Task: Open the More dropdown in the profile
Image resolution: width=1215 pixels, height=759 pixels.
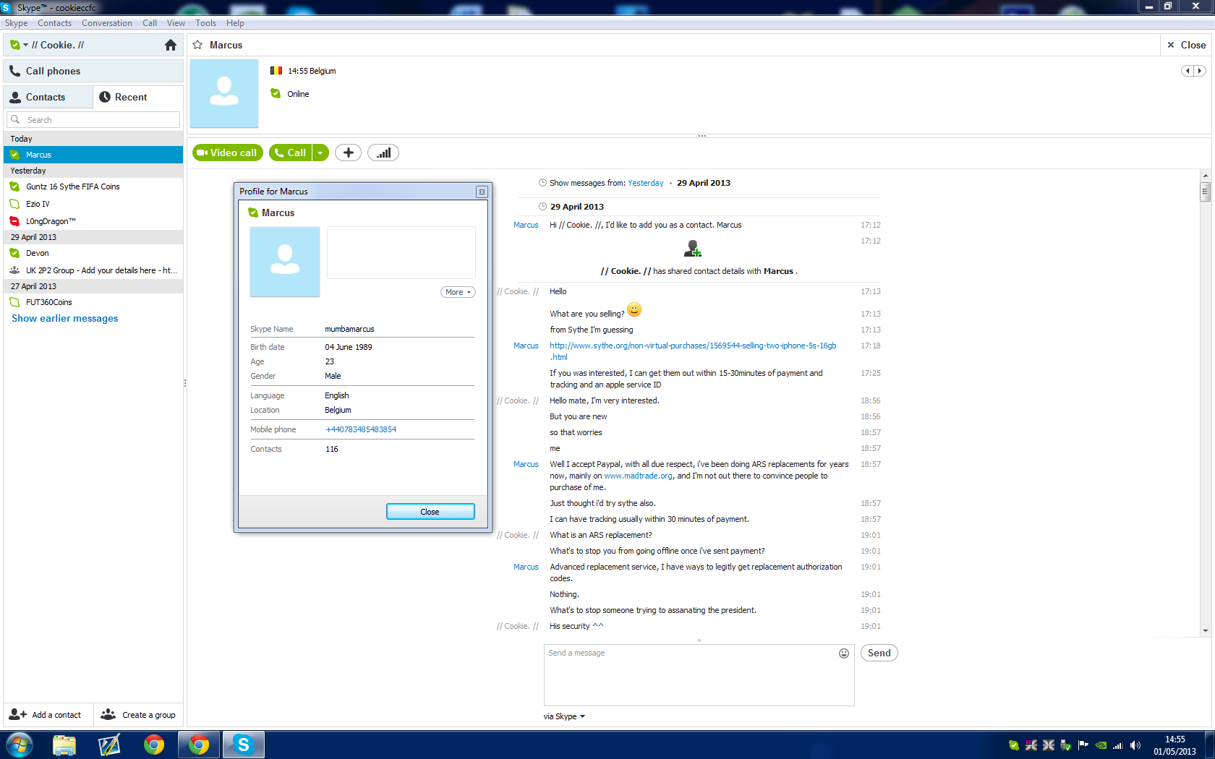Action: coord(458,292)
